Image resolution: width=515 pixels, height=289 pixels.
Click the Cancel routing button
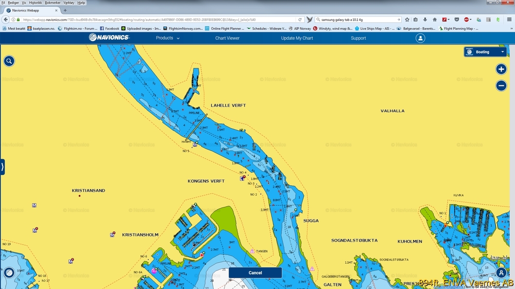[255, 273]
